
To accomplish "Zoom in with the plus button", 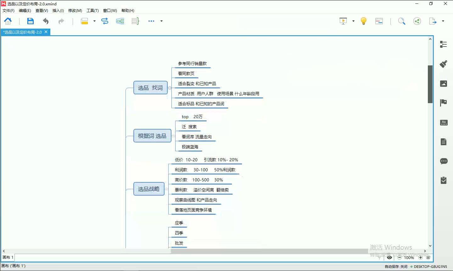I will (421, 257).
